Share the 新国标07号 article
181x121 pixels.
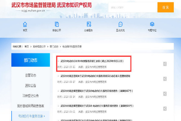pyautogui.click(x=165, y=94)
